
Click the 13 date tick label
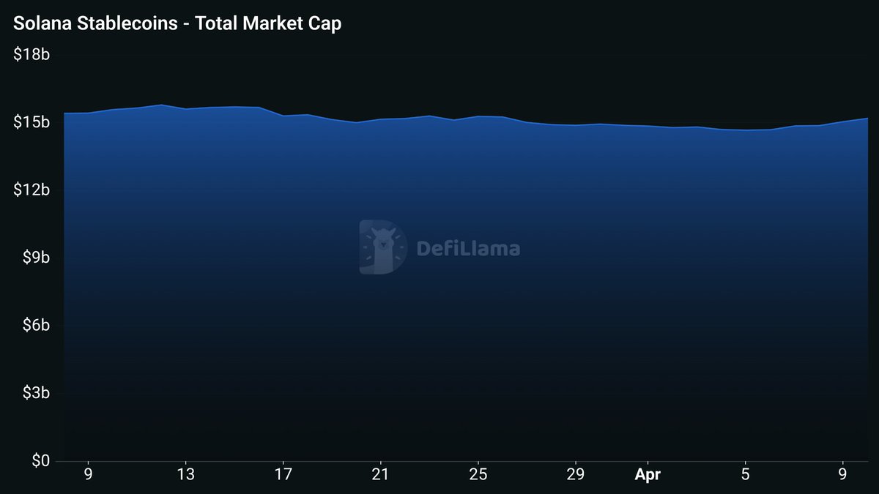coord(186,474)
